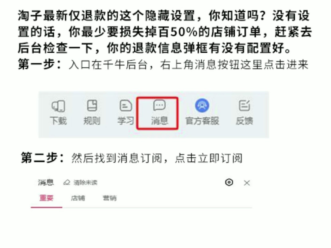Click the 消息 label inside red box
Viewport: 331px width, 248px height.
(x=159, y=121)
